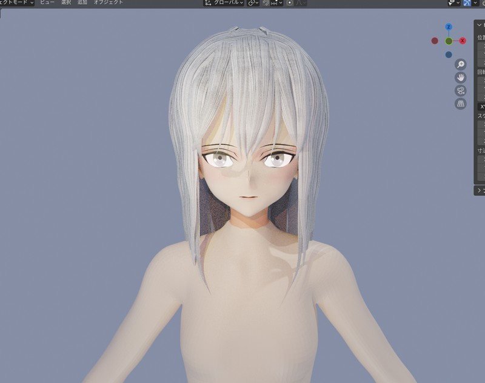Open the グローバル transform orientation dropdown
485x383 pixels.
pos(224,2)
